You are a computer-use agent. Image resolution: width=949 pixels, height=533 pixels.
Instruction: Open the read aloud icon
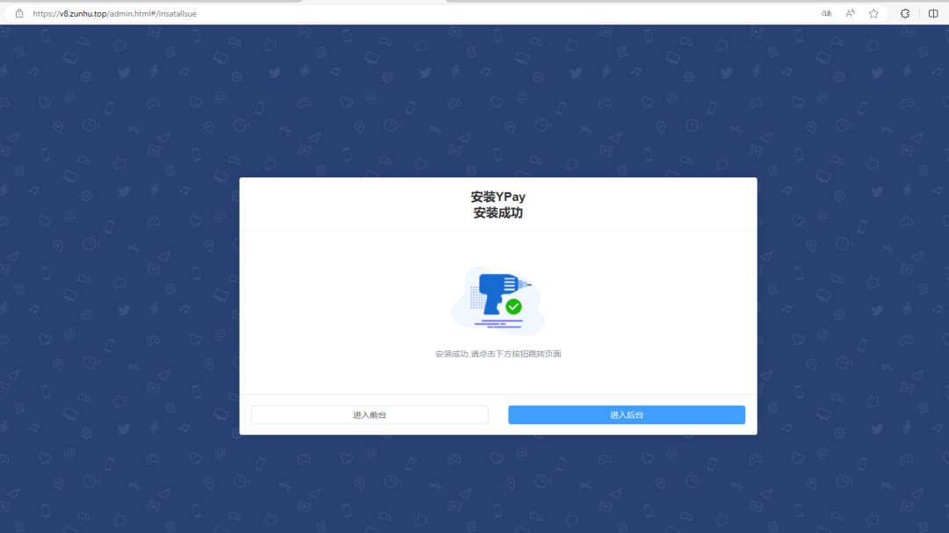pyautogui.click(x=851, y=13)
